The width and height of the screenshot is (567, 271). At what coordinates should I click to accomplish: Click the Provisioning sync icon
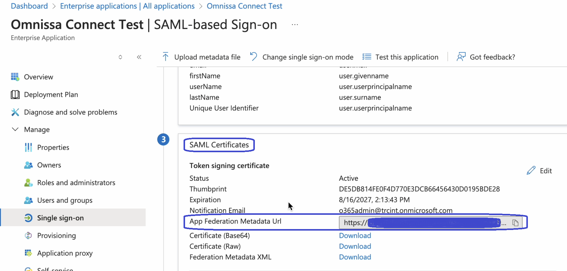[x=28, y=235]
